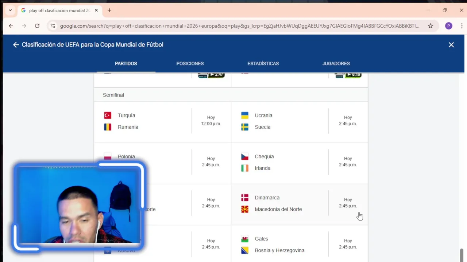Close the UEFA classification panel with X
Screen dimensions: 467x262
[x=451, y=45]
